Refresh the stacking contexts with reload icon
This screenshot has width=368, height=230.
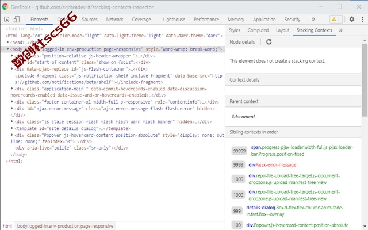click(269, 42)
